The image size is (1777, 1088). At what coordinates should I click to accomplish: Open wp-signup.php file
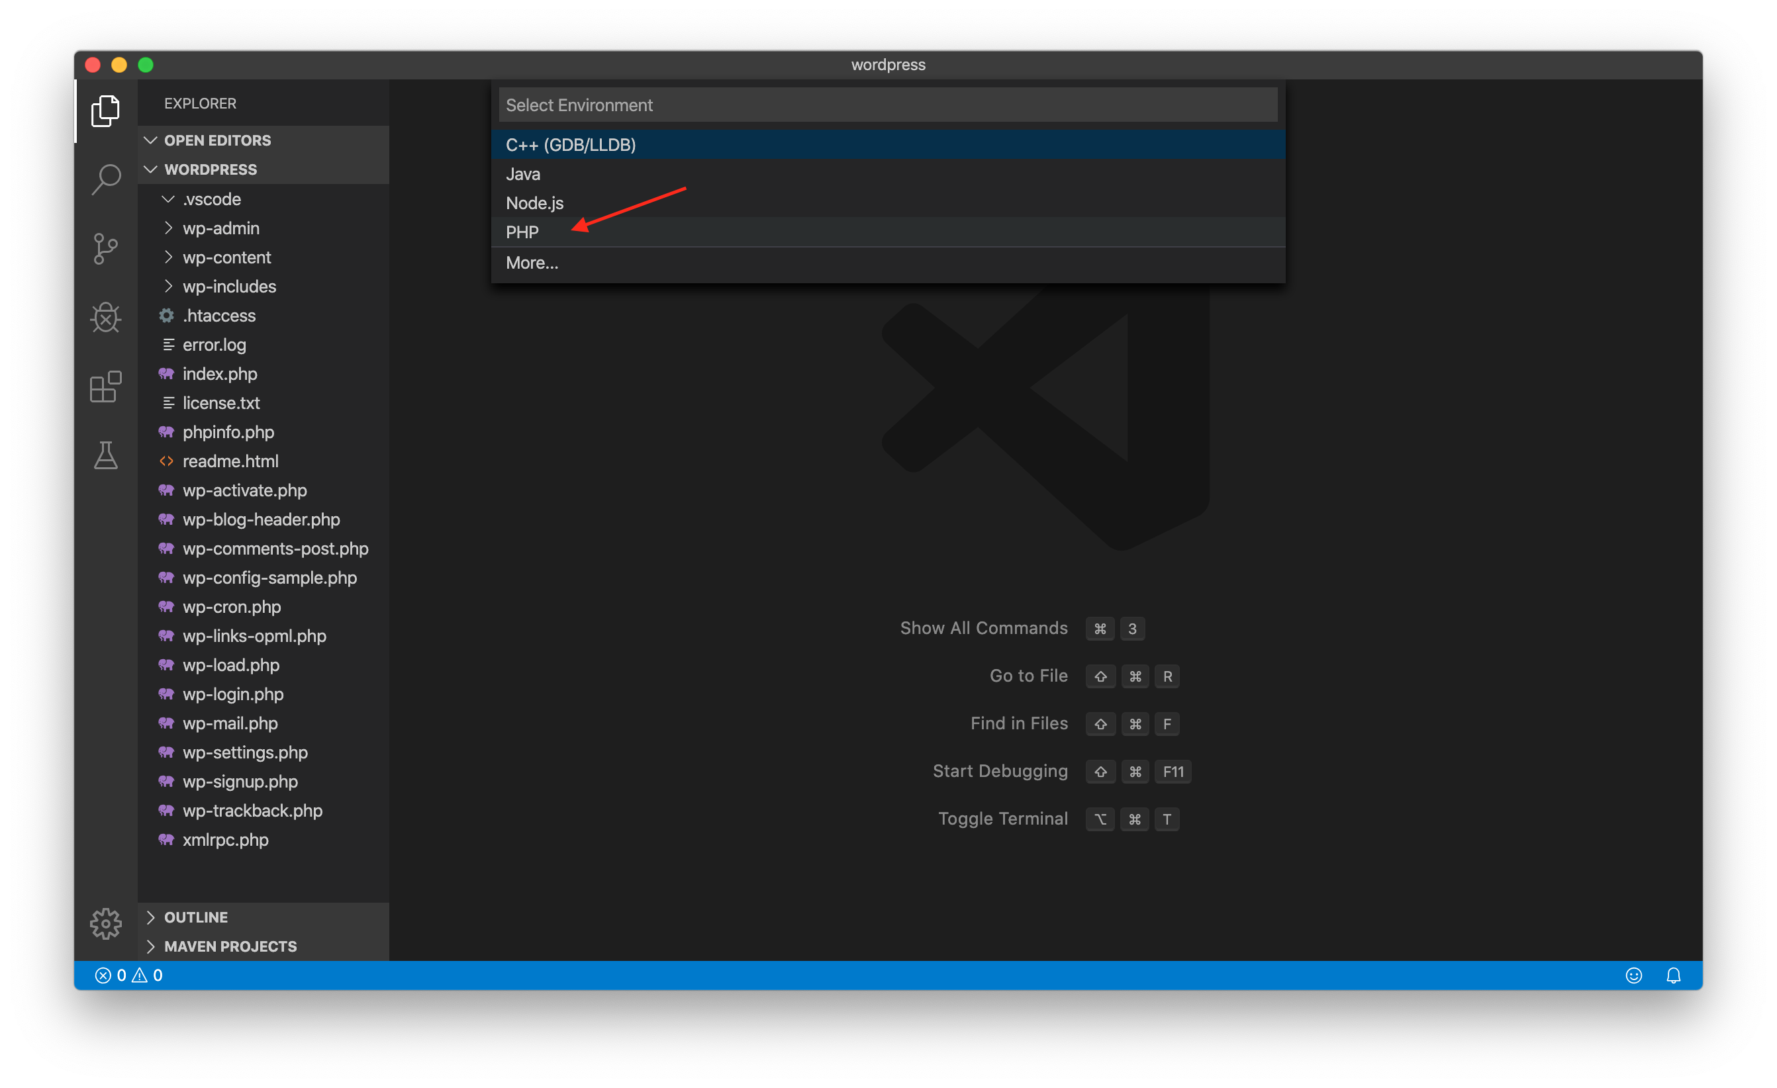[264, 782]
